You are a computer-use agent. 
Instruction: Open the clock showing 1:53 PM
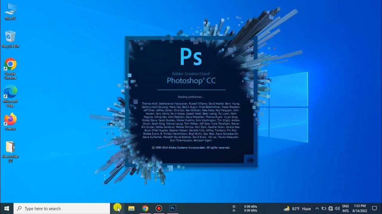(x=360, y=209)
